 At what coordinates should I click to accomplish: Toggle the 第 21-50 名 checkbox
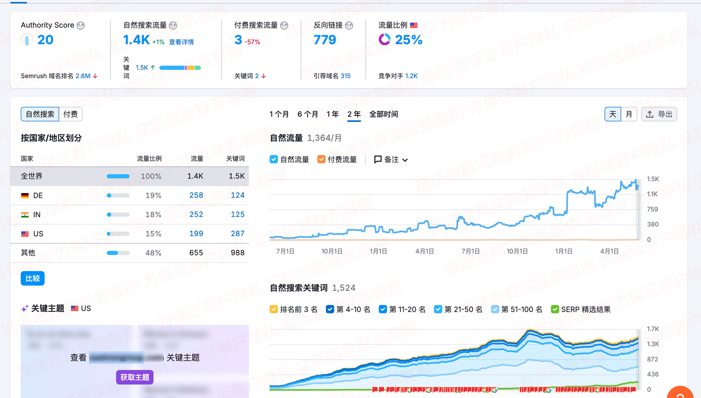pyautogui.click(x=438, y=309)
